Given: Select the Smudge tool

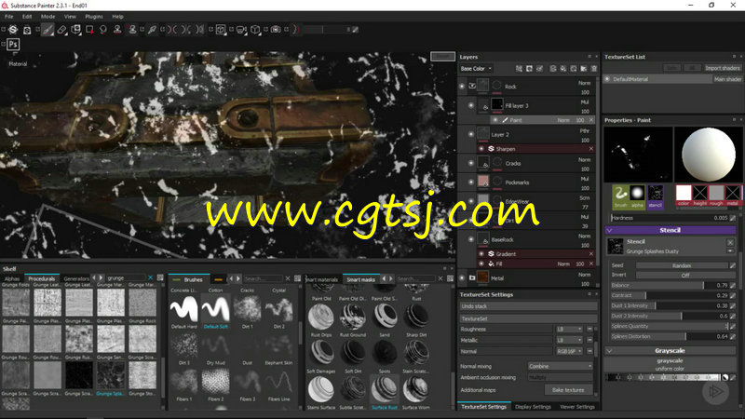Looking at the screenshot, I should point(103,30).
